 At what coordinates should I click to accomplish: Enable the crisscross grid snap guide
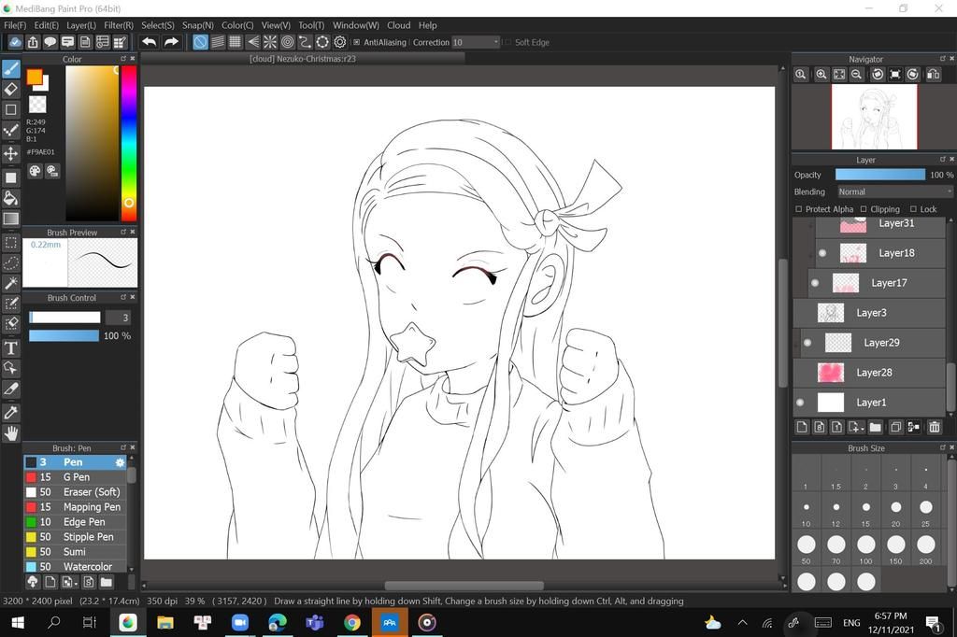(x=235, y=42)
